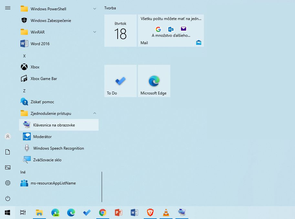Open the hamburger menu in Start
This screenshot has height=219, width=295.
[x=8, y=8]
